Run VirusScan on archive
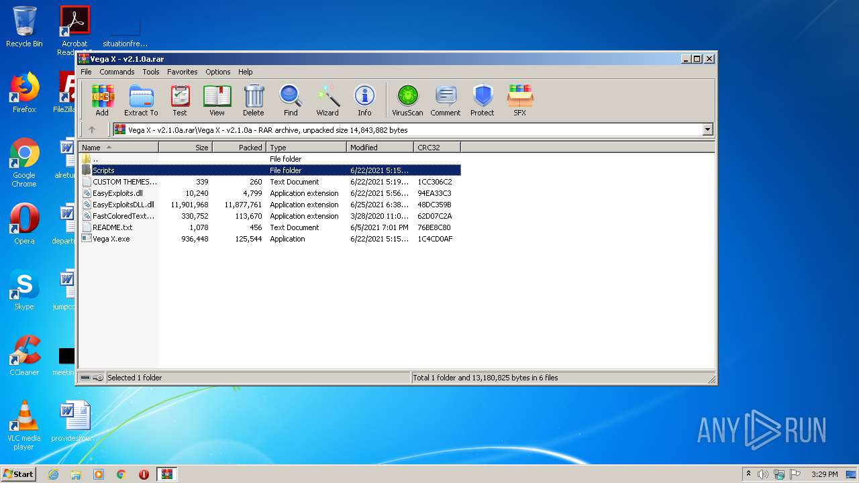This screenshot has width=859, height=483. (407, 101)
